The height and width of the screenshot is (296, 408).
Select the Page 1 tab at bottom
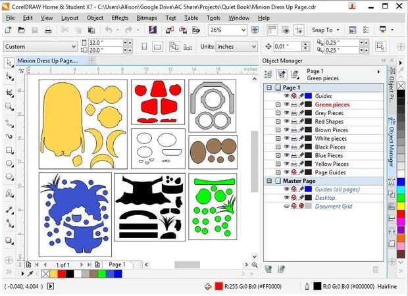point(117,264)
